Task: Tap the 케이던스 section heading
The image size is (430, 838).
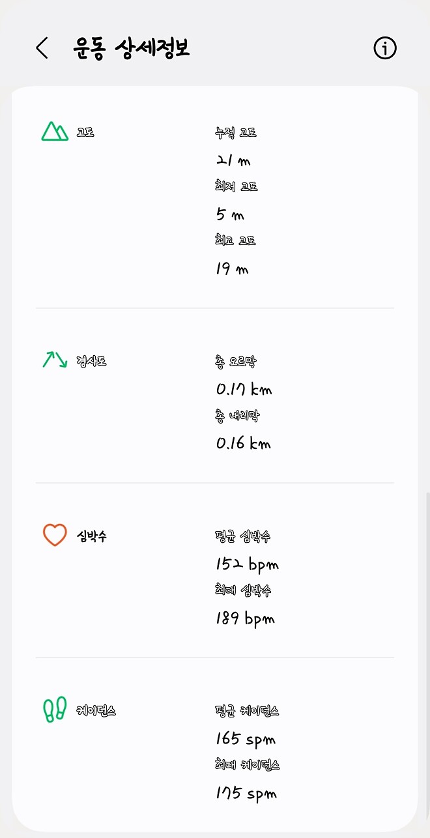Action: (98, 710)
